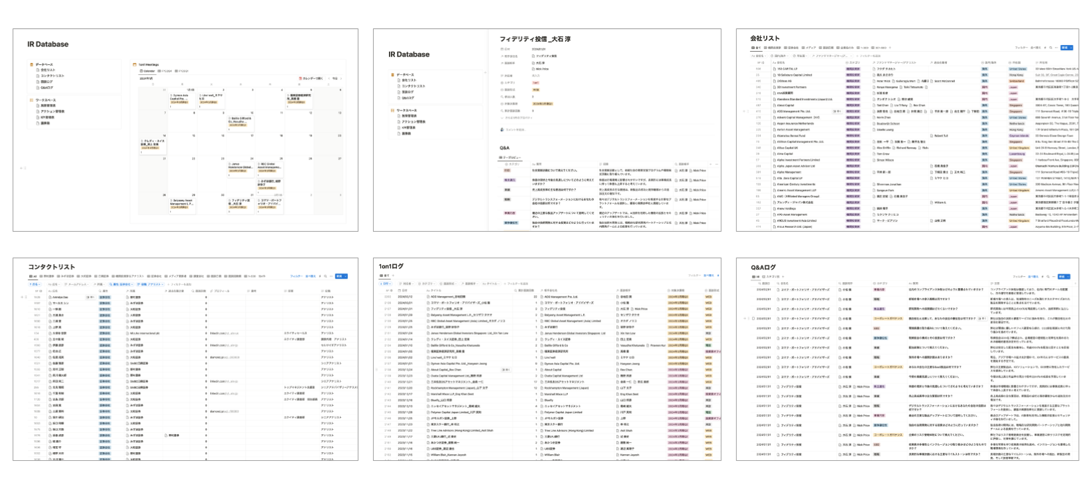
Task: Open the three-dots menu of Q&A table header
Action: [x=716, y=164]
